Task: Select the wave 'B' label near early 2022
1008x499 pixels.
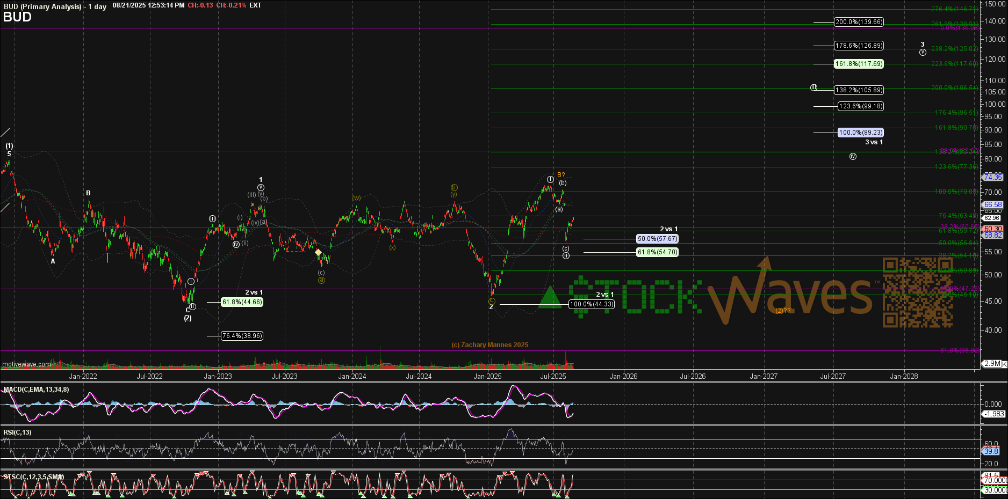Action: 88,193
